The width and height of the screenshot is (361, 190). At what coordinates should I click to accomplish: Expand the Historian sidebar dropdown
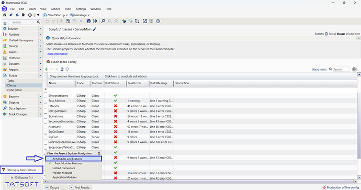pyautogui.click(x=40, y=58)
